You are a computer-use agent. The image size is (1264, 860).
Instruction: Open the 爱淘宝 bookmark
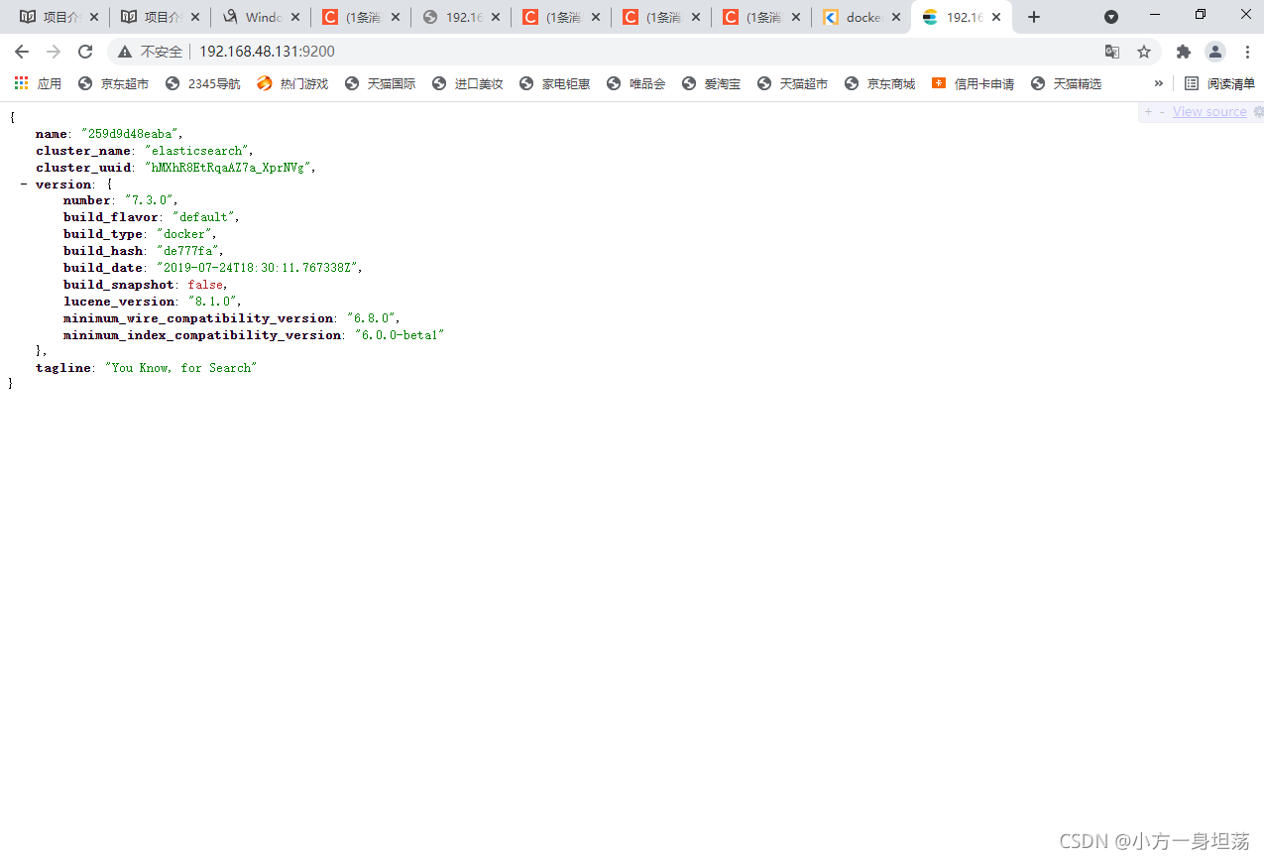(x=711, y=84)
